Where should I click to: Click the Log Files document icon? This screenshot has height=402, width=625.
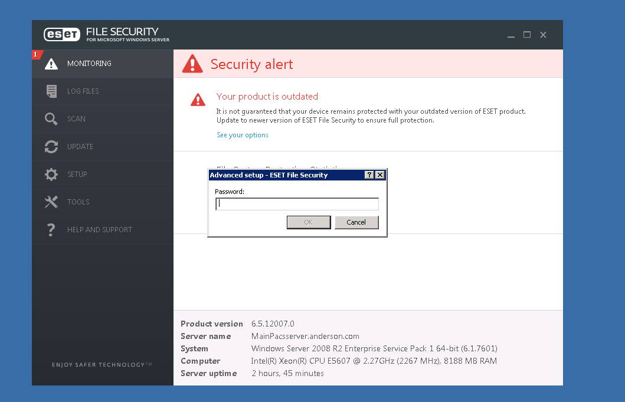tap(51, 91)
